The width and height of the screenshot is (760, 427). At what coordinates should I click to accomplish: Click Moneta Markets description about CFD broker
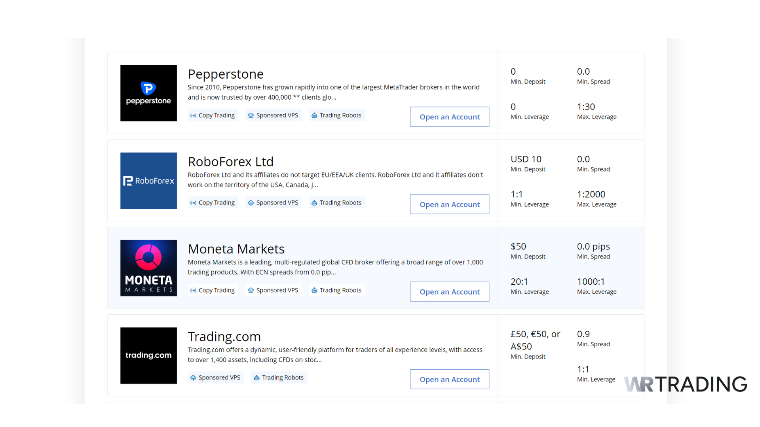335,267
